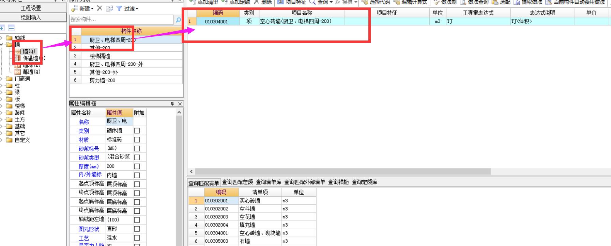Toggle the 附加 checkbox for 厚度(mm)
The height and width of the screenshot is (246, 611).
[x=137, y=166]
